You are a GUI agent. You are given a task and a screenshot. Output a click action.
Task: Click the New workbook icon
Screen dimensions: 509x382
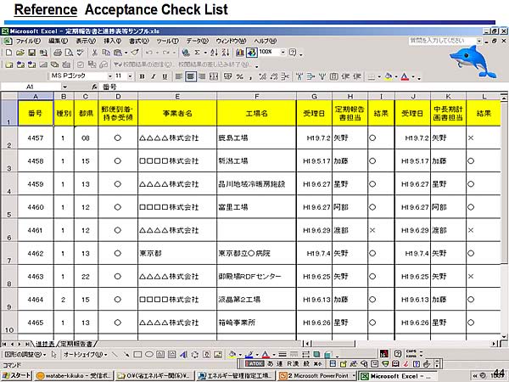[8, 53]
